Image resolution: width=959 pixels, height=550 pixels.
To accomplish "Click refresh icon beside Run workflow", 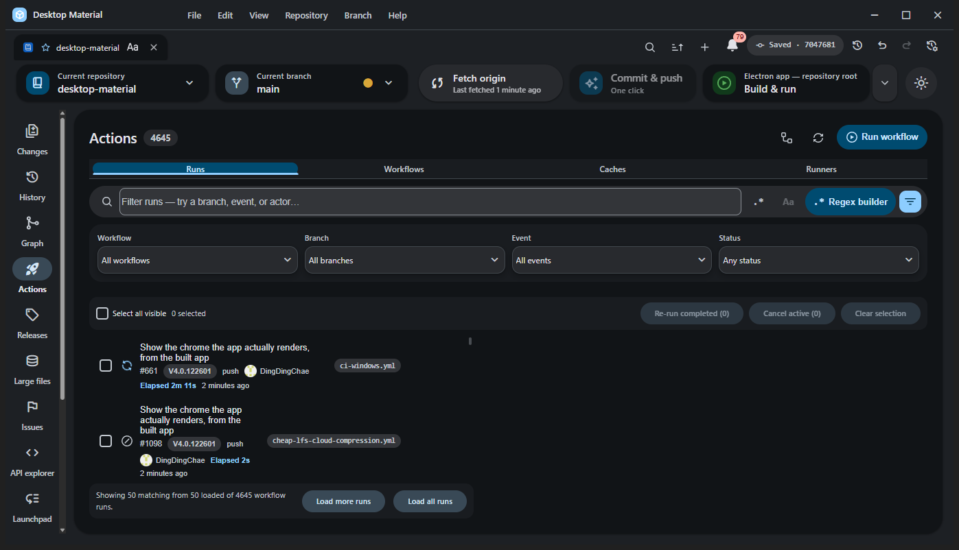I will pyautogui.click(x=818, y=137).
